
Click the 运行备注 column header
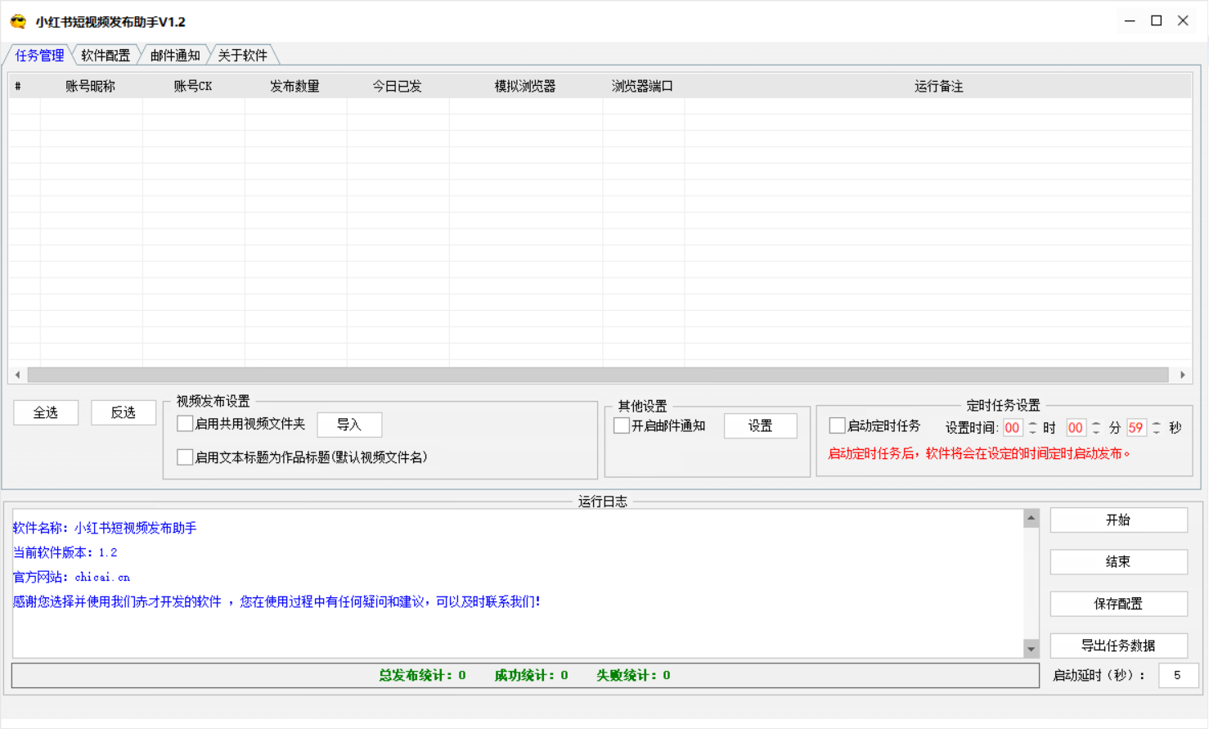(938, 86)
